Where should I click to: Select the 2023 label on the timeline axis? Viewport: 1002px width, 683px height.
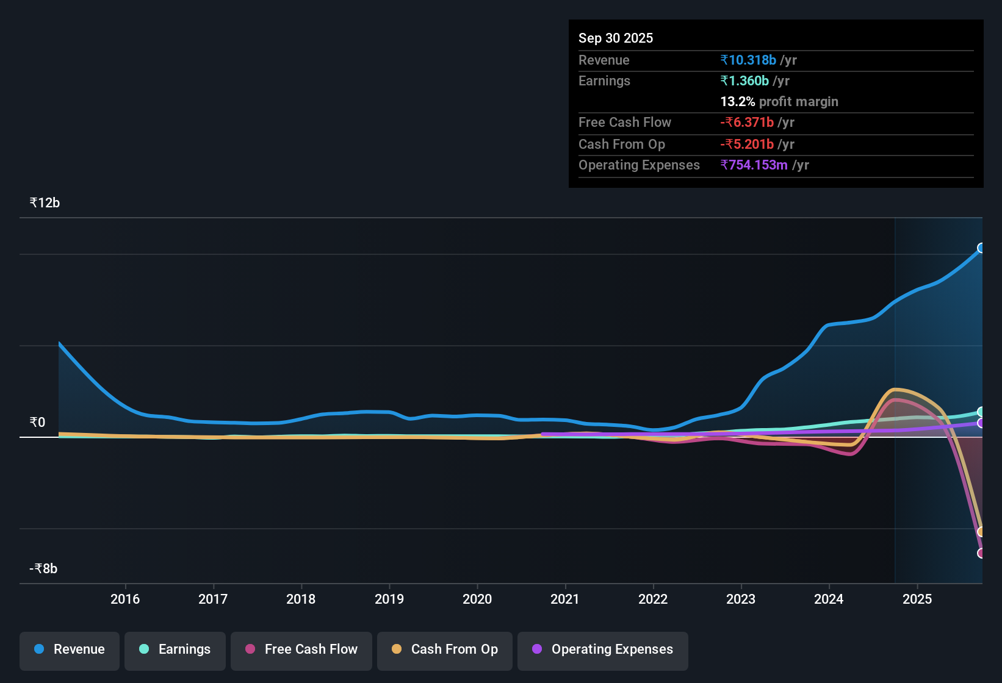(740, 599)
